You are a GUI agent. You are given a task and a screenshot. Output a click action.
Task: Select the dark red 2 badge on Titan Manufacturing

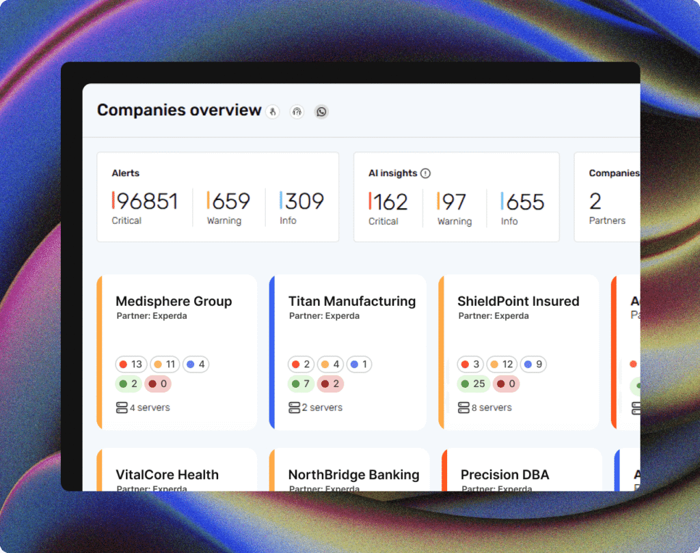[x=330, y=384]
